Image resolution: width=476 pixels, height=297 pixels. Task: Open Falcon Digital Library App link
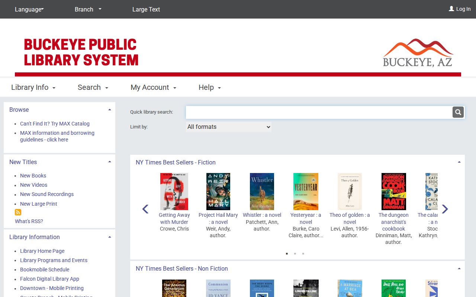coord(49,279)
